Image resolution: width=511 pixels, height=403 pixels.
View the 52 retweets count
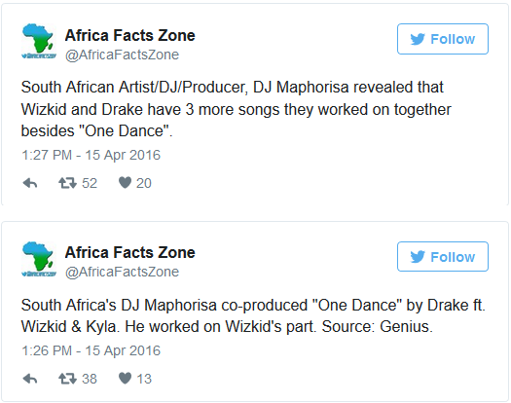(90, 183)
